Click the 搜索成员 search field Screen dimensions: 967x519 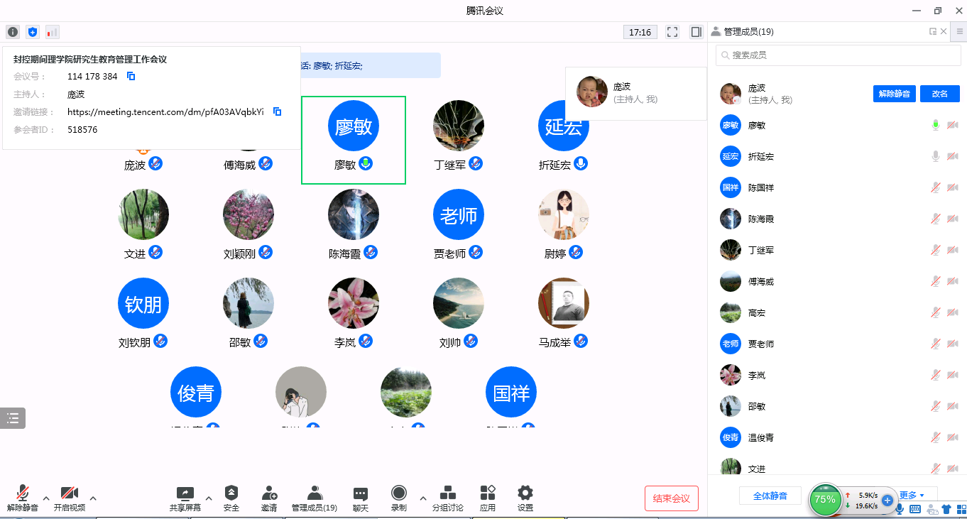click(x=838, y=55)
